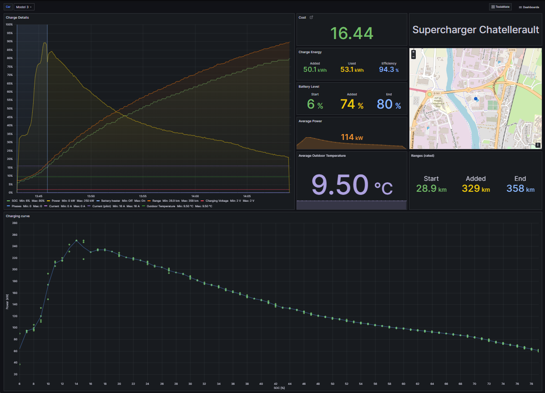Screen dimensions: 545x393
Task: Click the 358 km end range
Action: pyautogui.click(x=520, y=189)
